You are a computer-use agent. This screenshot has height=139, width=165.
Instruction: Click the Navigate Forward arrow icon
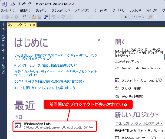pos(16,17)
